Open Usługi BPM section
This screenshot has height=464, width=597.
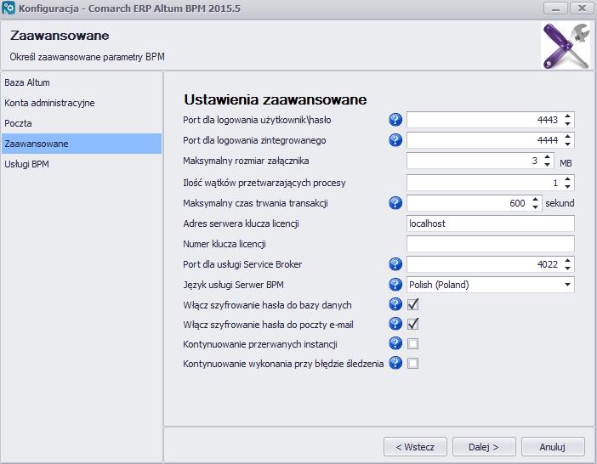point(82,164)
